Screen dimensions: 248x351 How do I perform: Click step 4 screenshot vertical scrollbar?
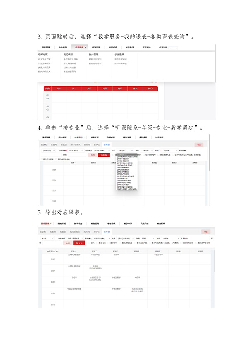209,152
